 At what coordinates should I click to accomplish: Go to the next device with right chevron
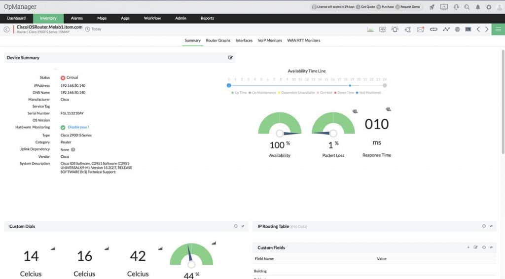[487, 29]
